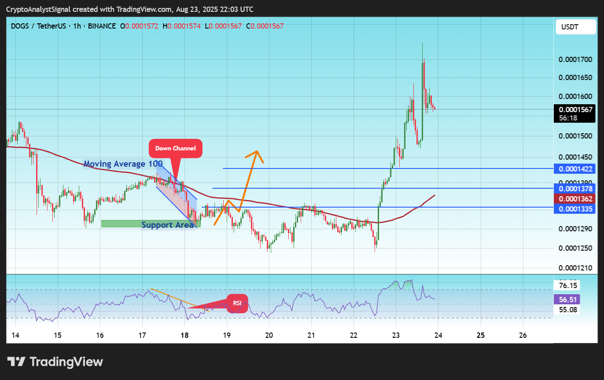Click the 0.0001450 price axis label

tap(576, 157)
